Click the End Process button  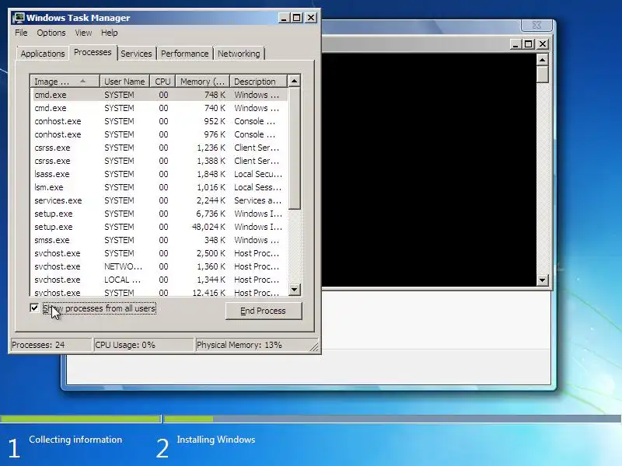[x=264, y=311]
